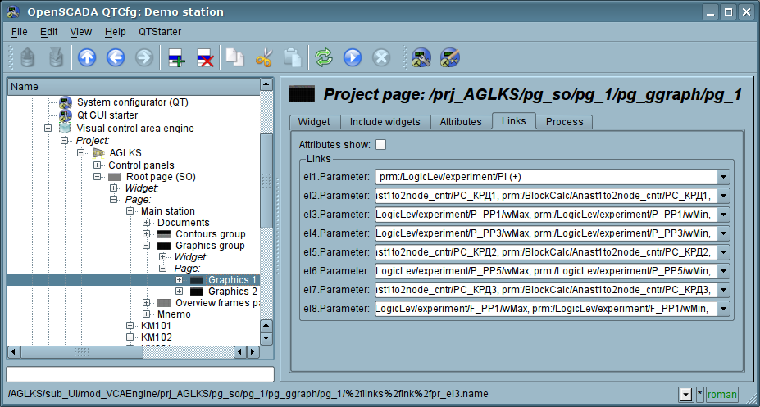Cut the item with the scissors icon
This screenshot has width=760, height=407.
[264, 57]
